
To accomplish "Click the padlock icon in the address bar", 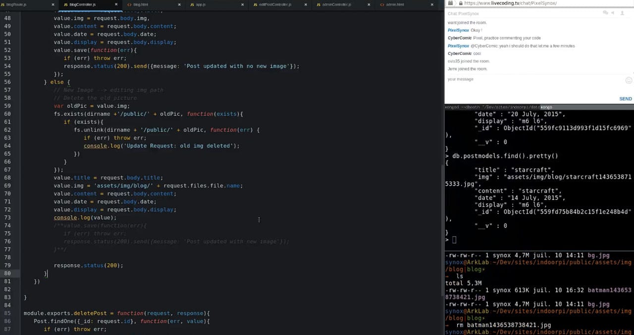I will [x=461, y=3].
